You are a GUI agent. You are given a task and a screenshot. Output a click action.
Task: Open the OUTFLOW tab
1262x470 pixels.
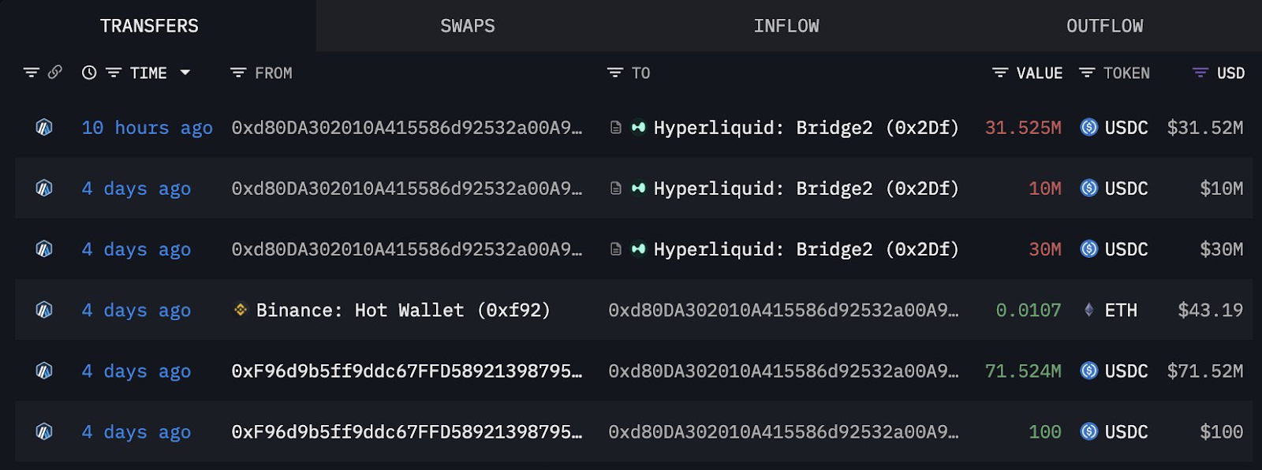click(x=1104, y=26)
